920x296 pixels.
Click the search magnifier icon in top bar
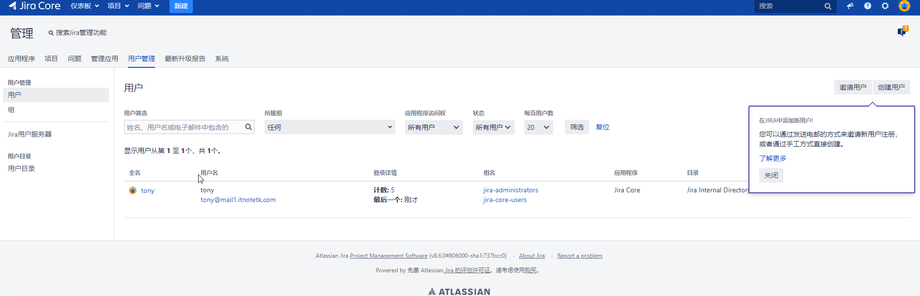click(x=828, y=6)
